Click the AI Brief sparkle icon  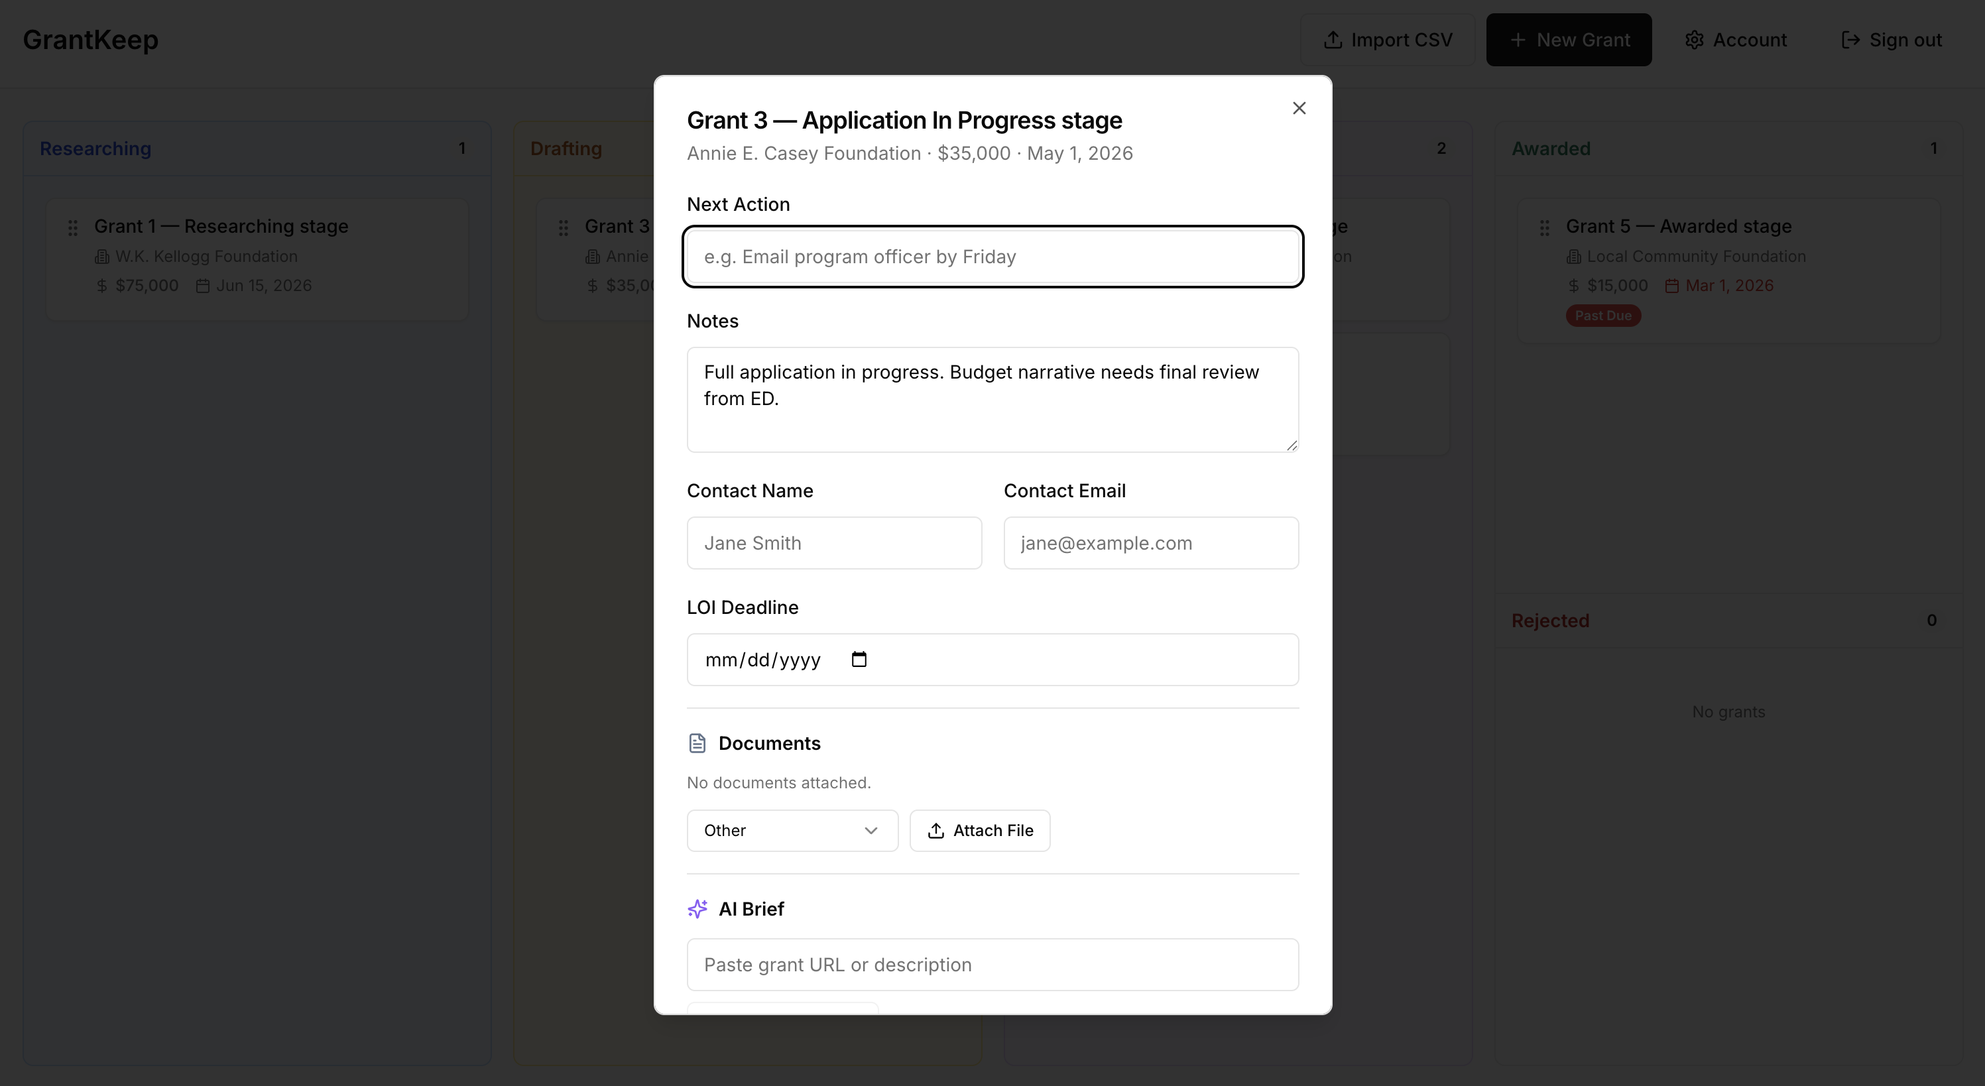(697, 909)
